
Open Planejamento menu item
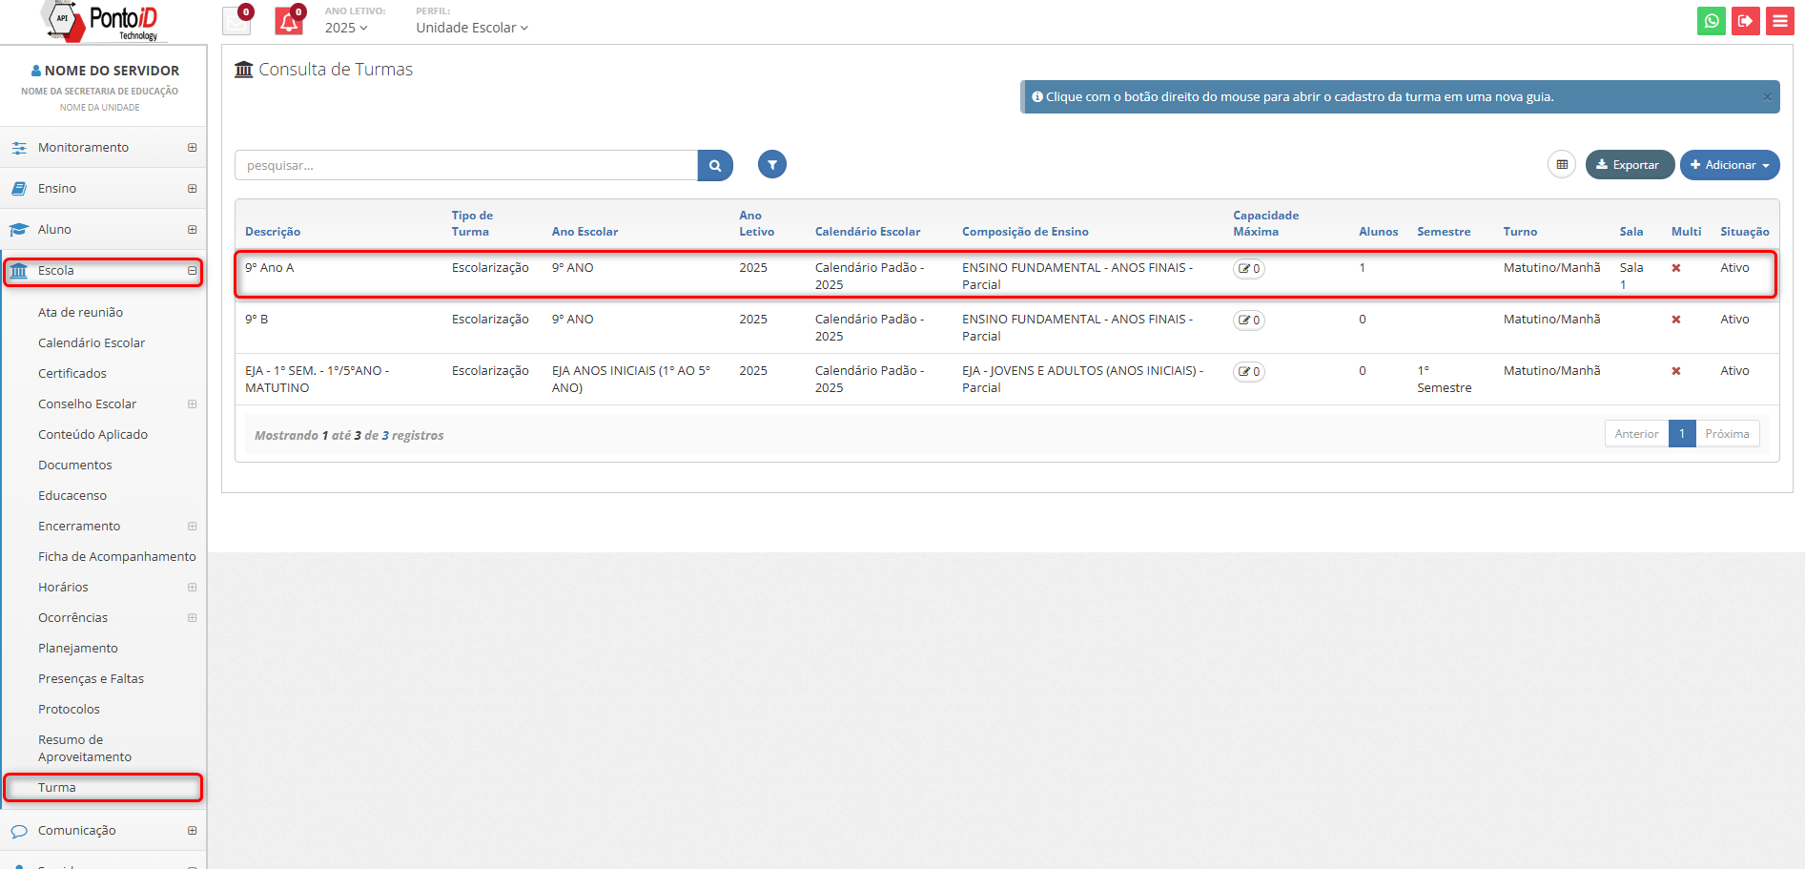click(x=78, y=649)
